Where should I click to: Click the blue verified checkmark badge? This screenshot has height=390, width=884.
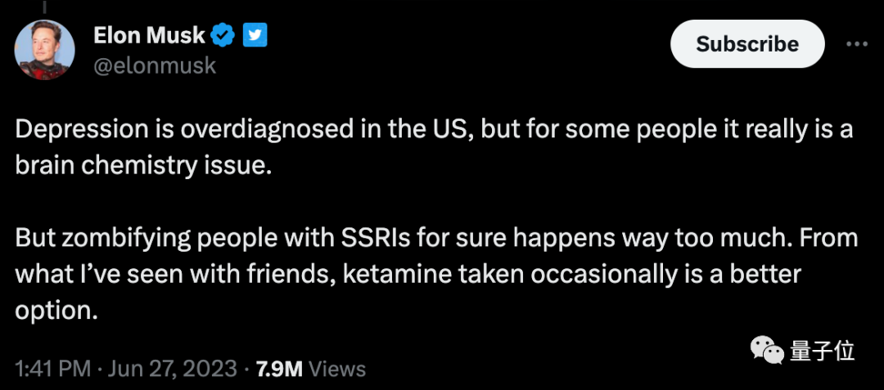[223, 36]
